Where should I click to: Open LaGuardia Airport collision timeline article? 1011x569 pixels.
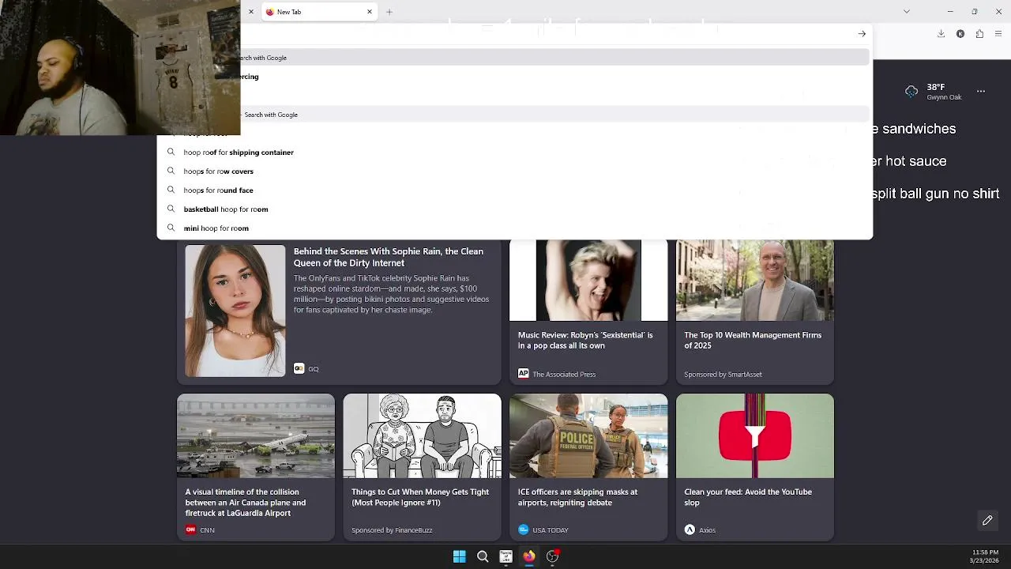click(x=246, y=502)
